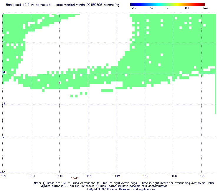Screen dimensions: 218x191
Task: Click the red 18:41 swath time stamp
Action: click(x=75, y=178)
